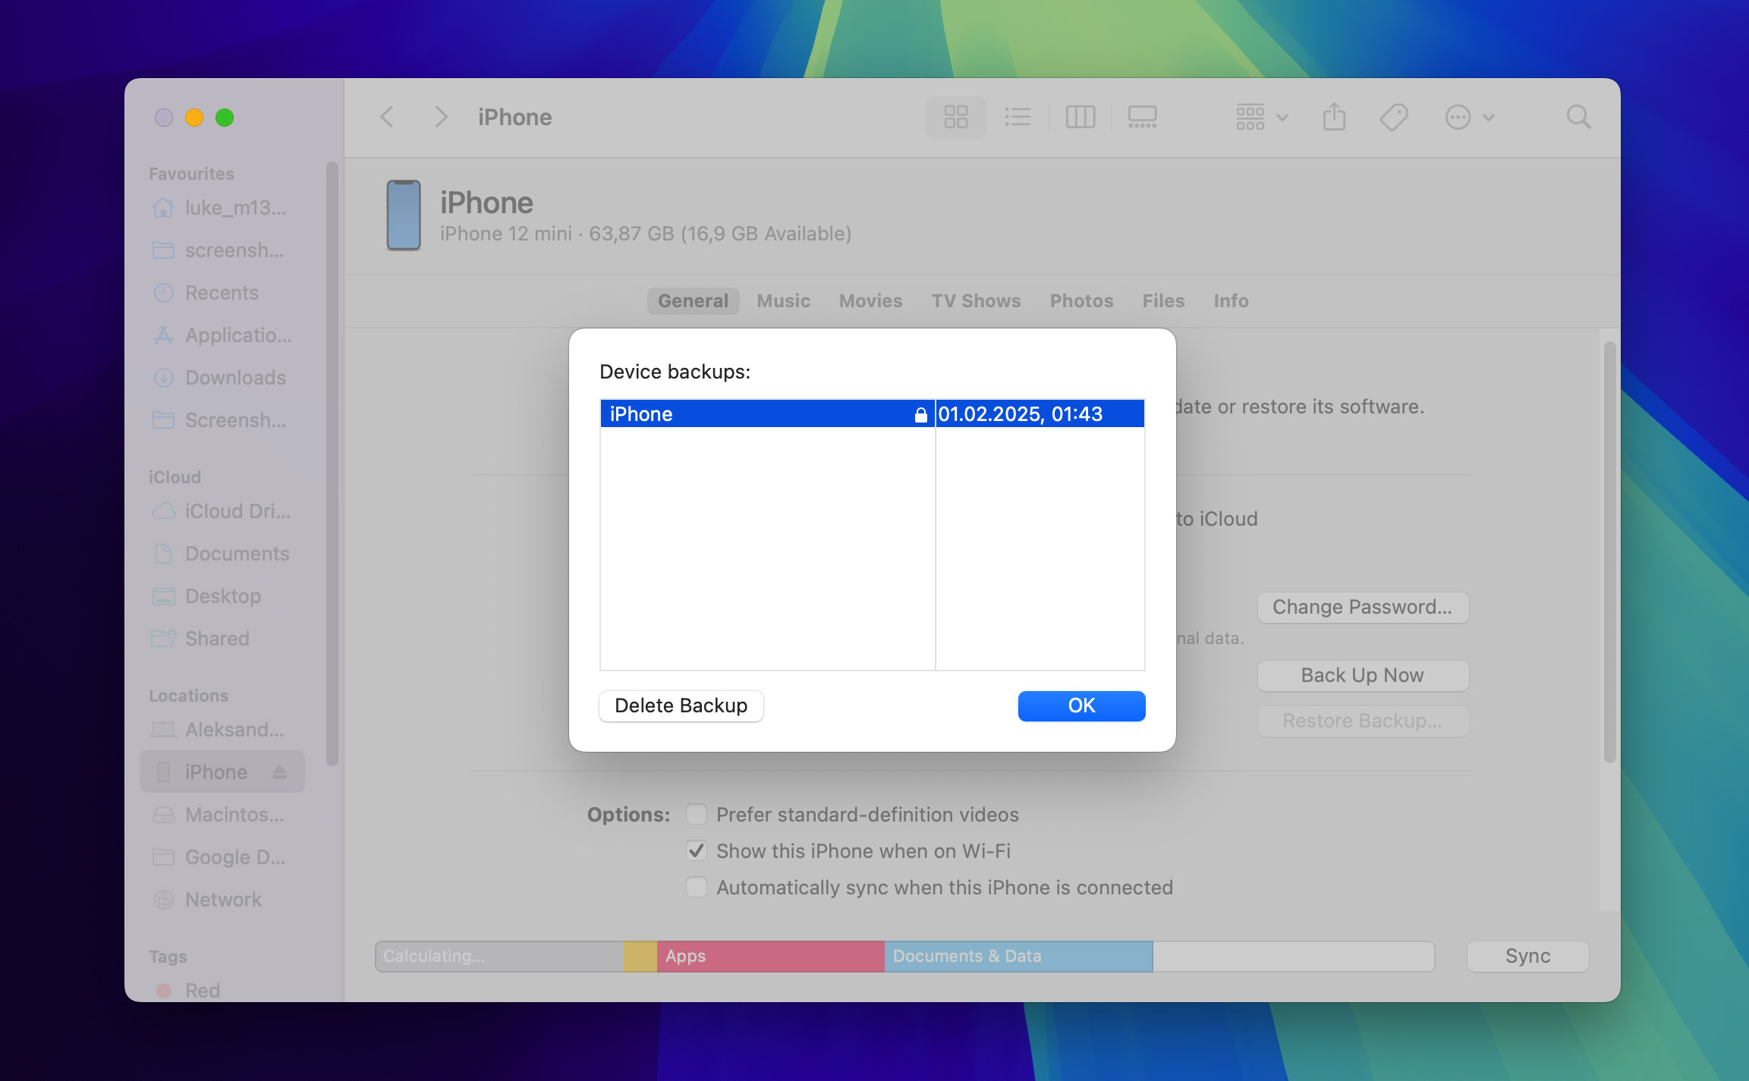The height and width of the screenshot is (1081, 1749).
Task: Open iCloud Drive in sidebar
Action: [x=220, y=511]
